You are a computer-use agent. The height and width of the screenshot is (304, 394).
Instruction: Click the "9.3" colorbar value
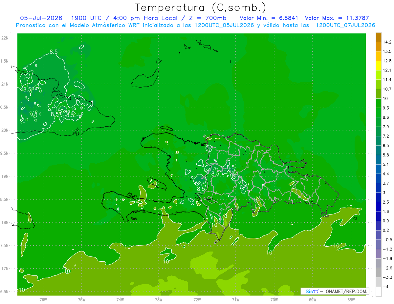[386, 108]
